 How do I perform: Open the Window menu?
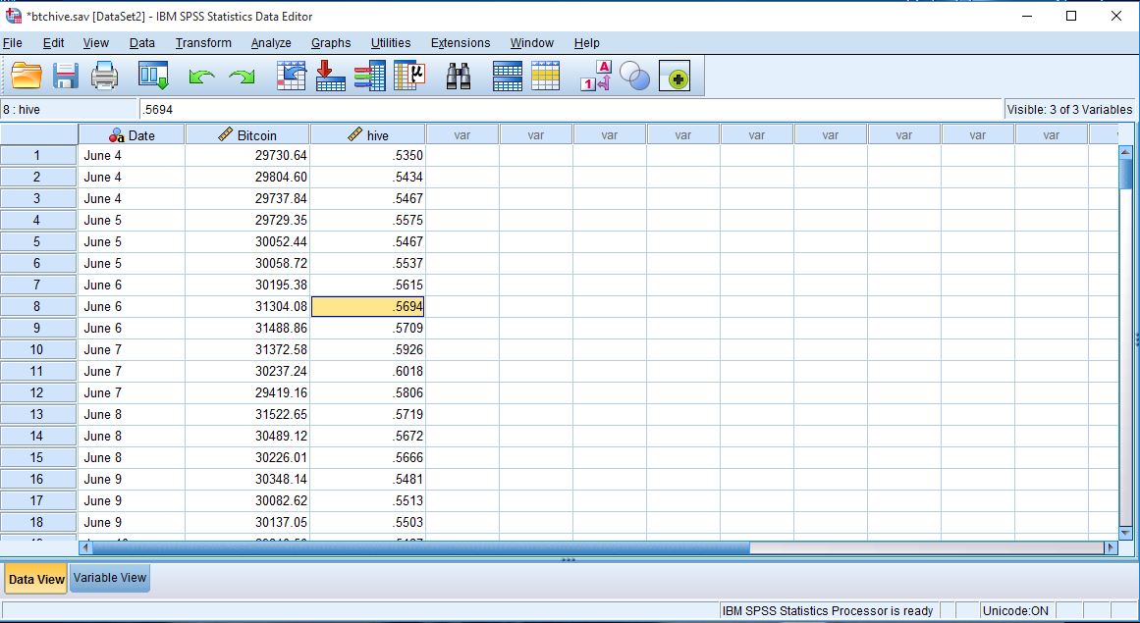tap(531, 43)
